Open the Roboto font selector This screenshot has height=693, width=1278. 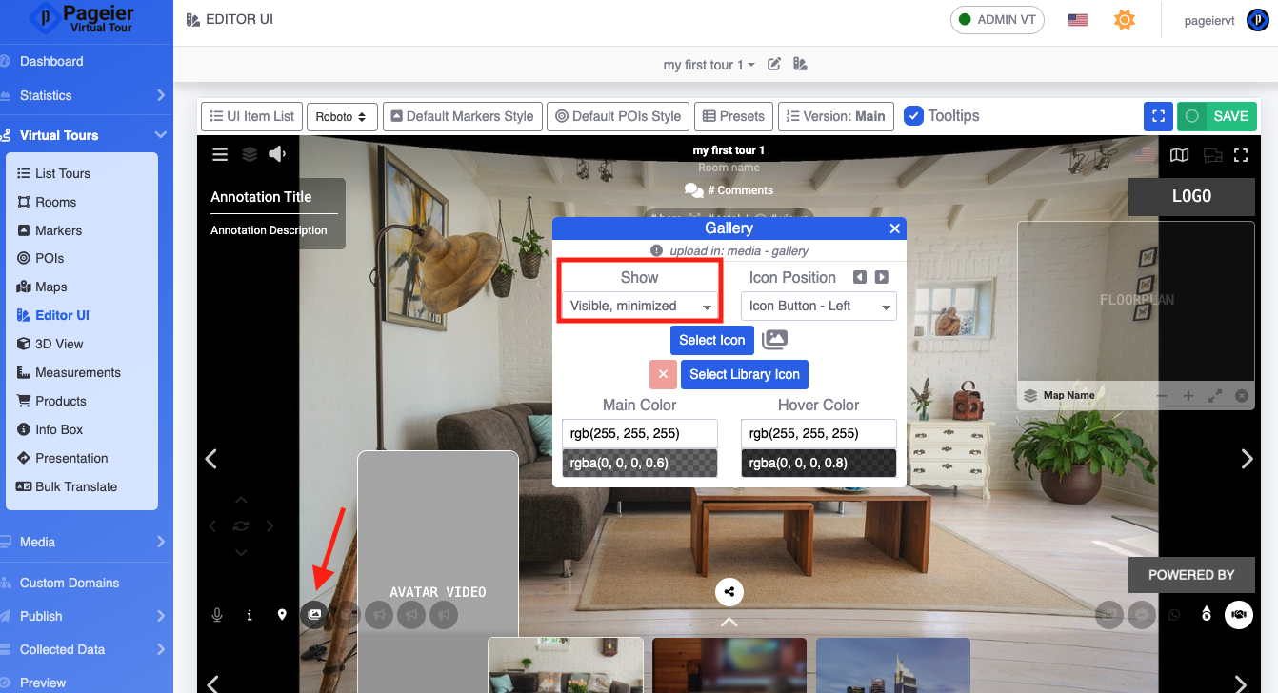click(342, 116)
